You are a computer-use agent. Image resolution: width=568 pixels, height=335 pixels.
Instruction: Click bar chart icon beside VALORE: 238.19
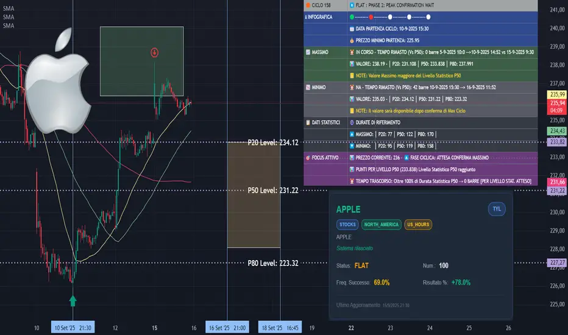[x=352, y=64]
